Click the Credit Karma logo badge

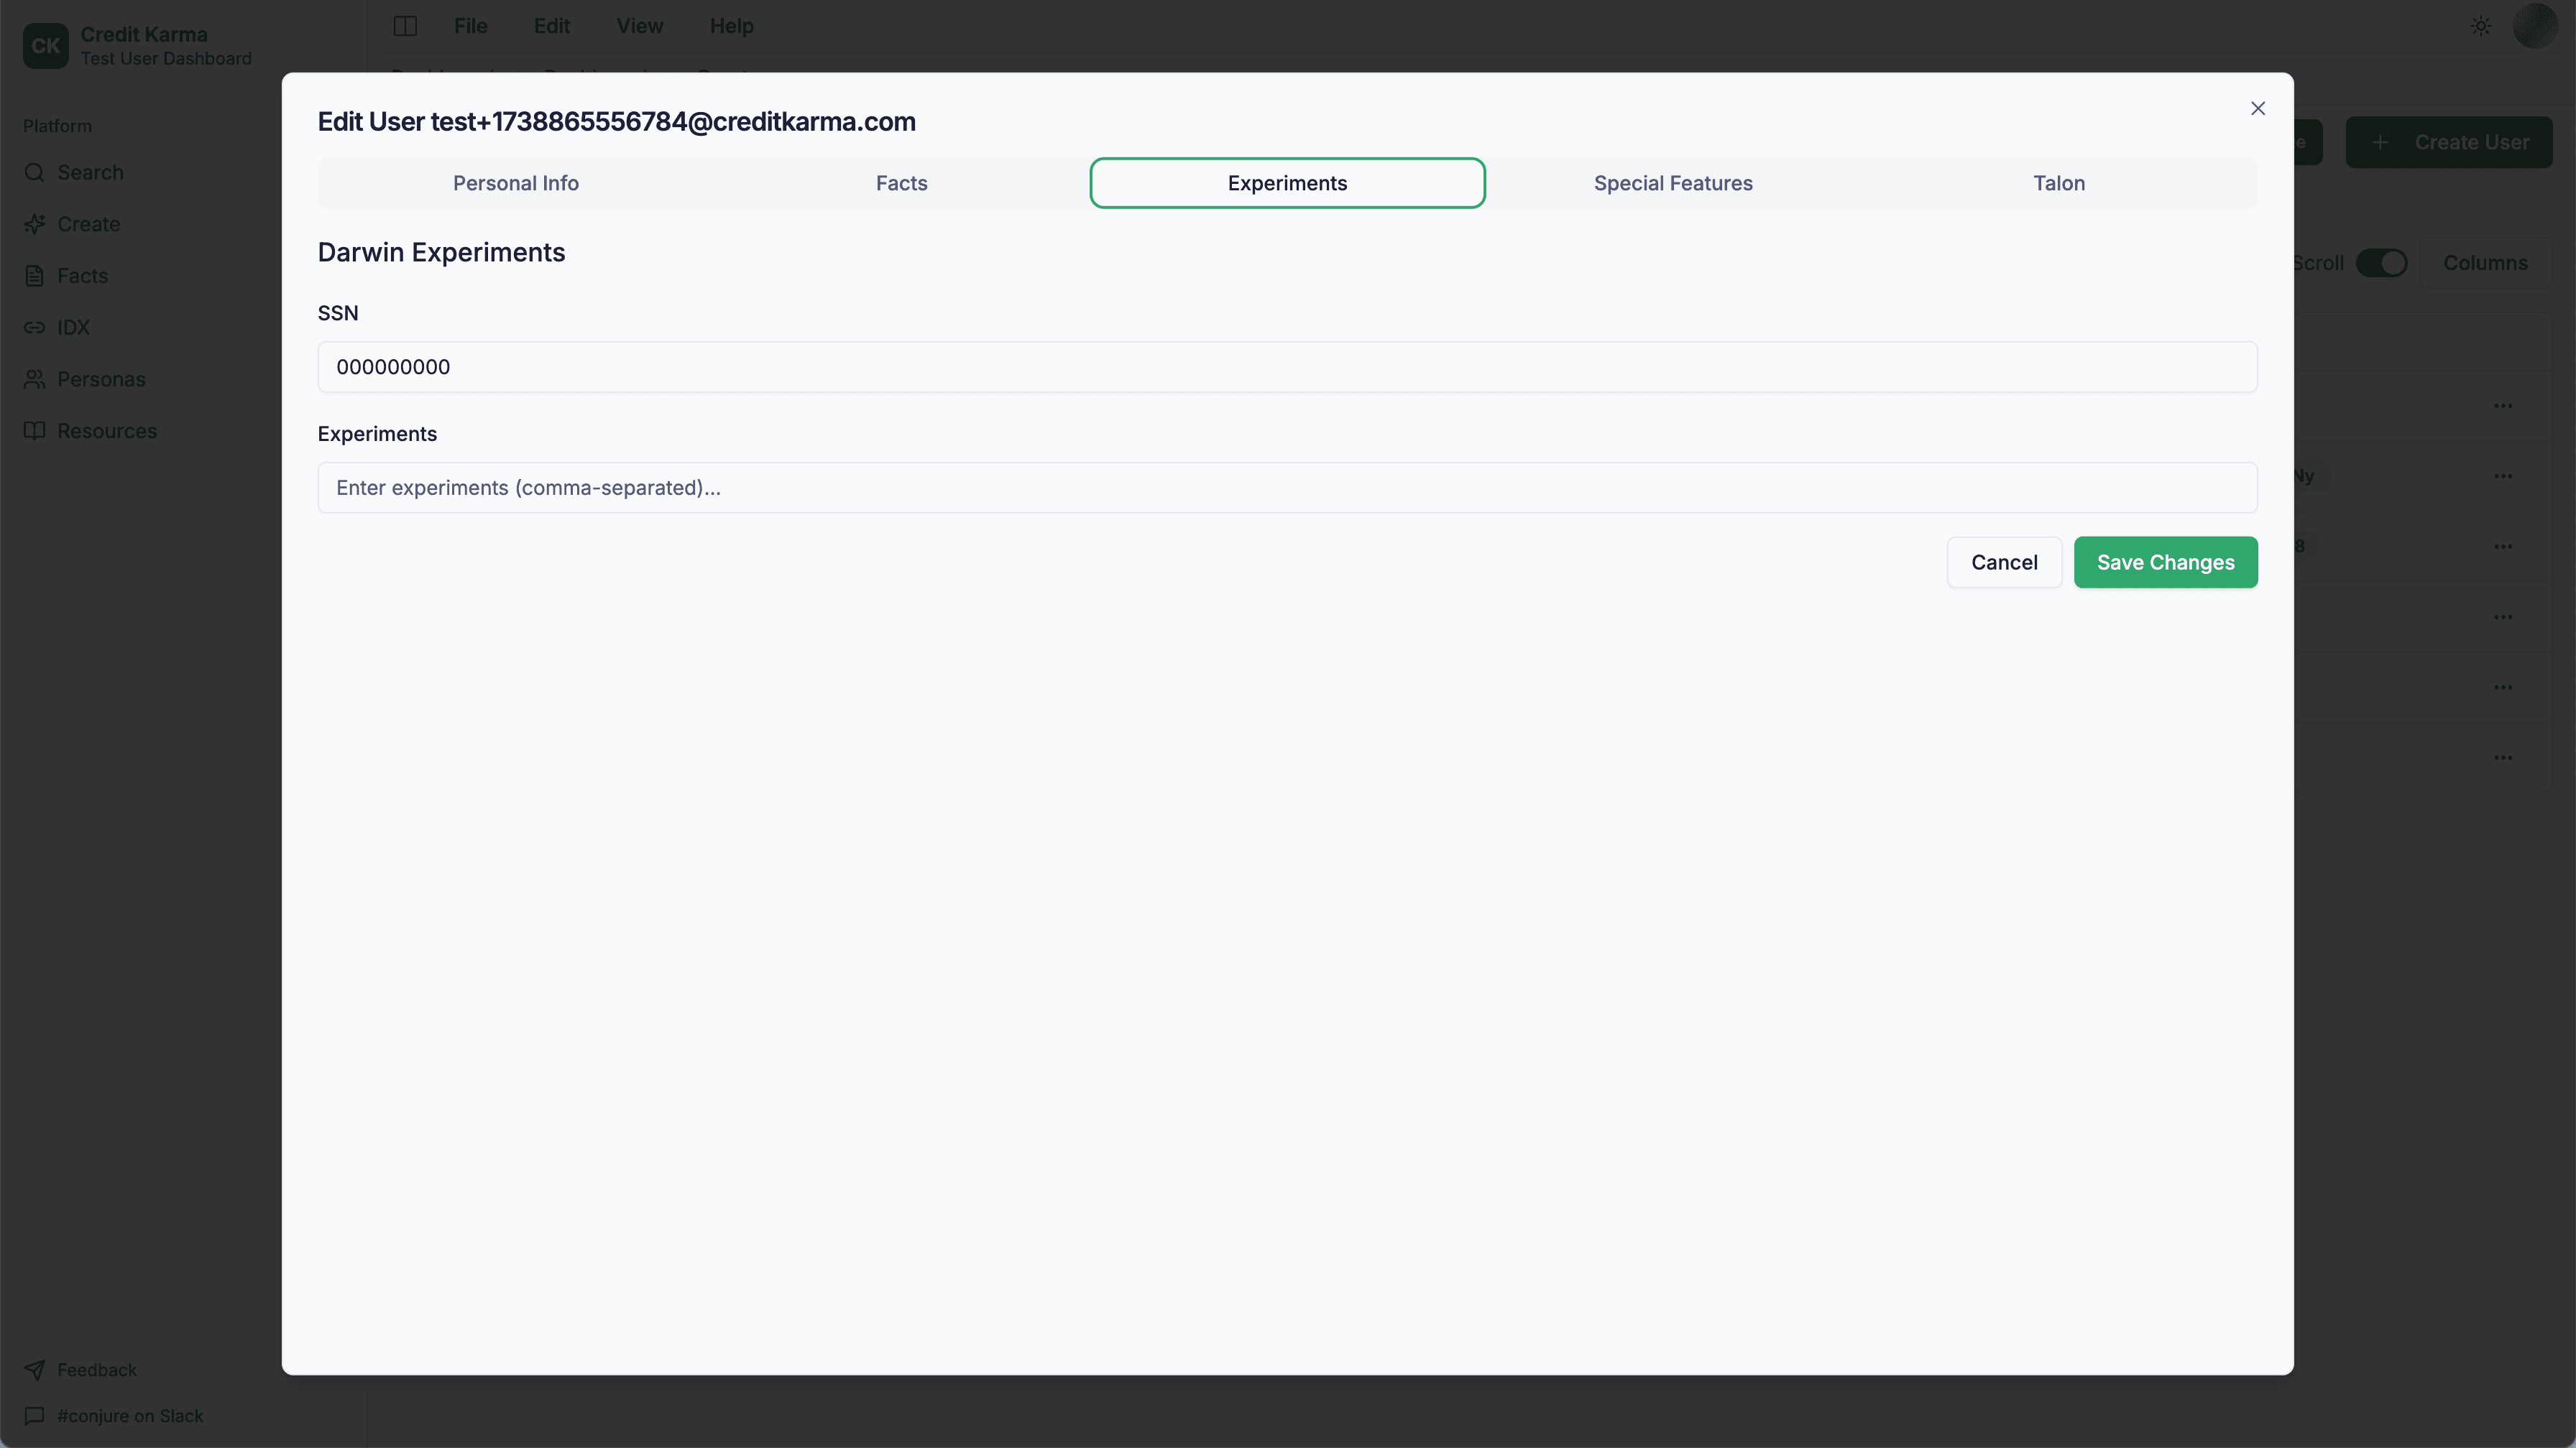click(x=45, y=45)
